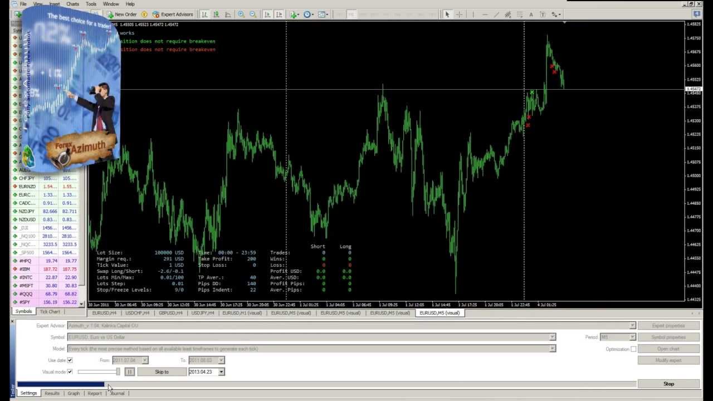This screenshot has height=401, width=713.
Task: Draw a horizontal line tool
Action: tap(485, 14)
